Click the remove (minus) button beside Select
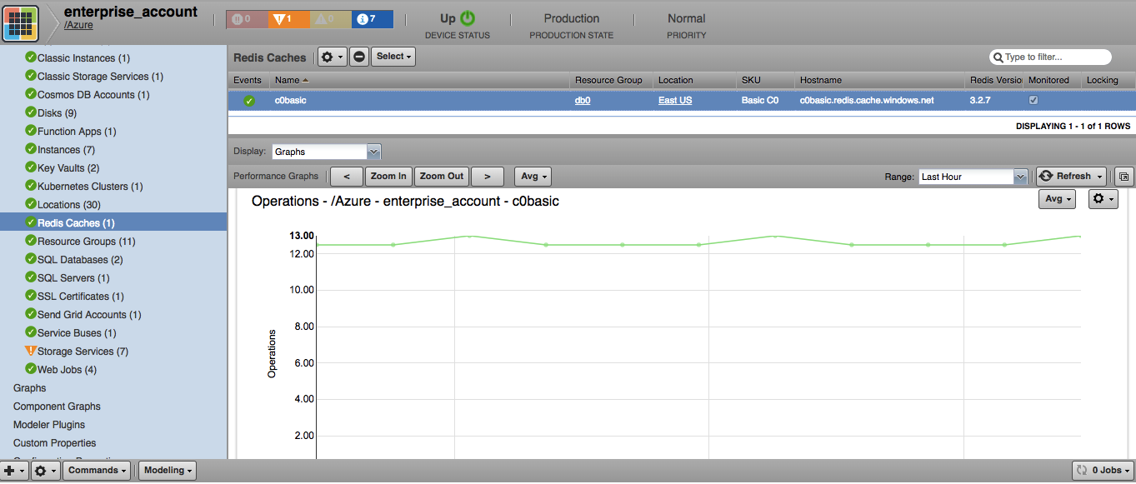 pos(358,57)
